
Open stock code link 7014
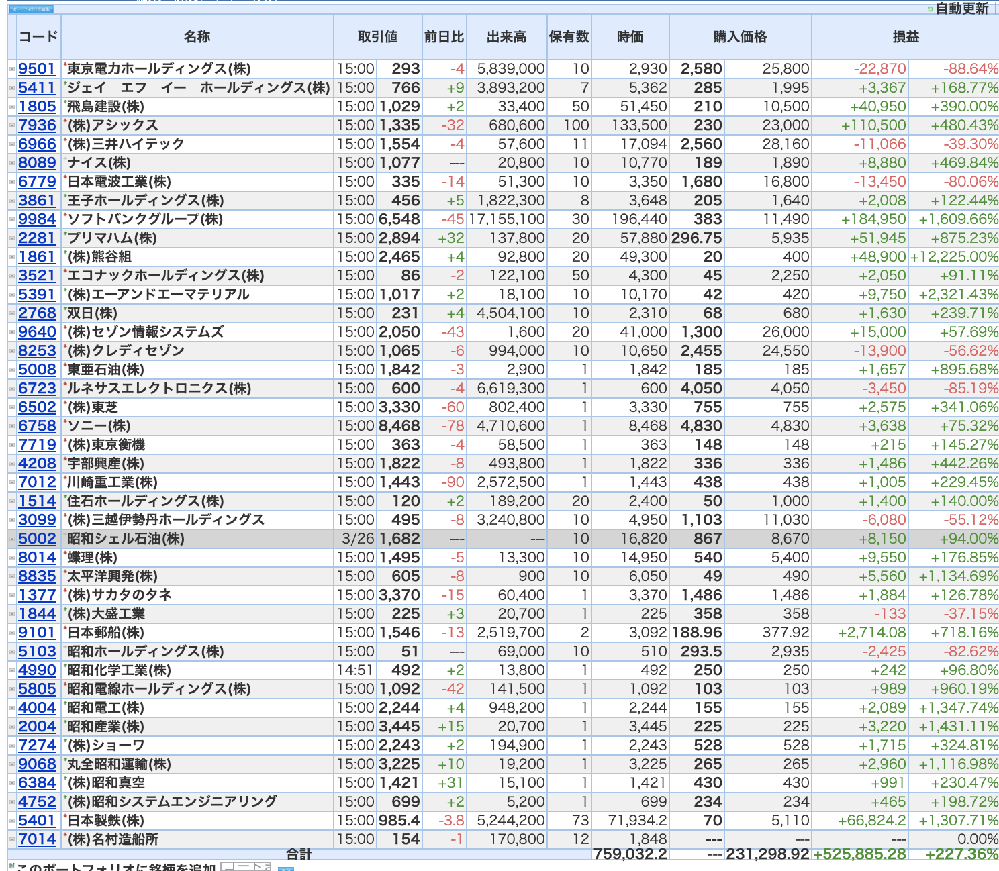37,839
